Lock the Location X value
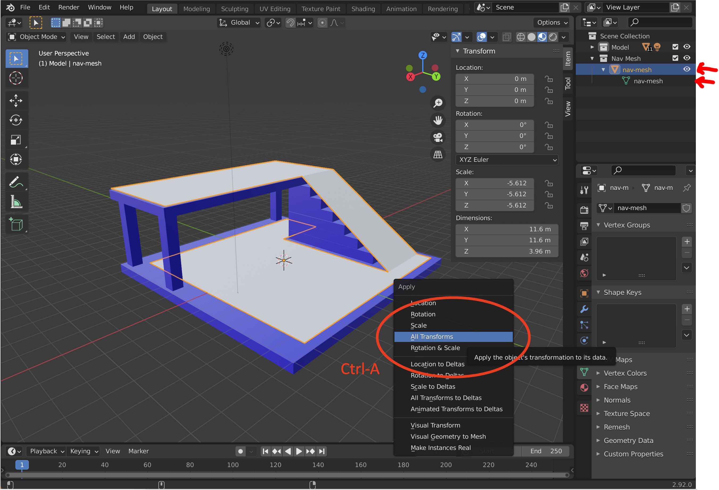The image size is (719, 490). [x=549, y=79]
